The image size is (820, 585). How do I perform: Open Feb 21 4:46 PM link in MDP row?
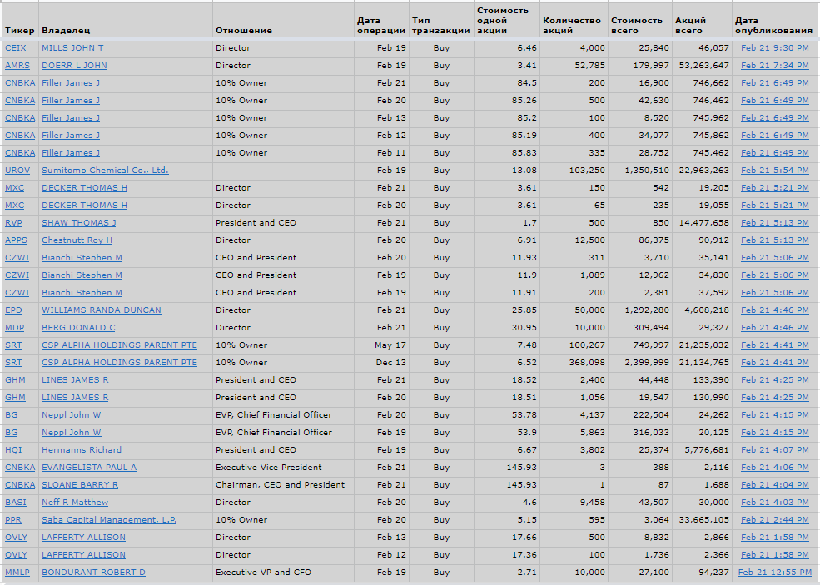pos(774,328)
